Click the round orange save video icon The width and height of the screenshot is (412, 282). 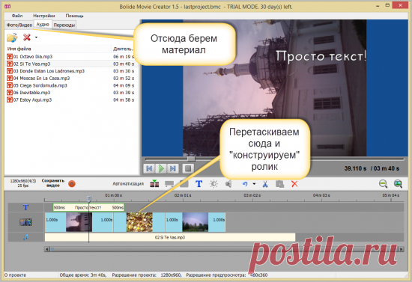click(72, 183)
